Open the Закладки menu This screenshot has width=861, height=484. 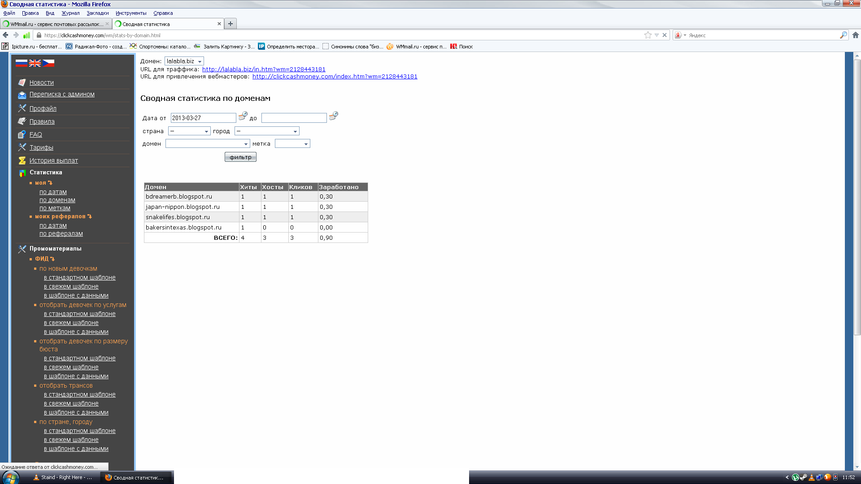click(x=98, y=13)
